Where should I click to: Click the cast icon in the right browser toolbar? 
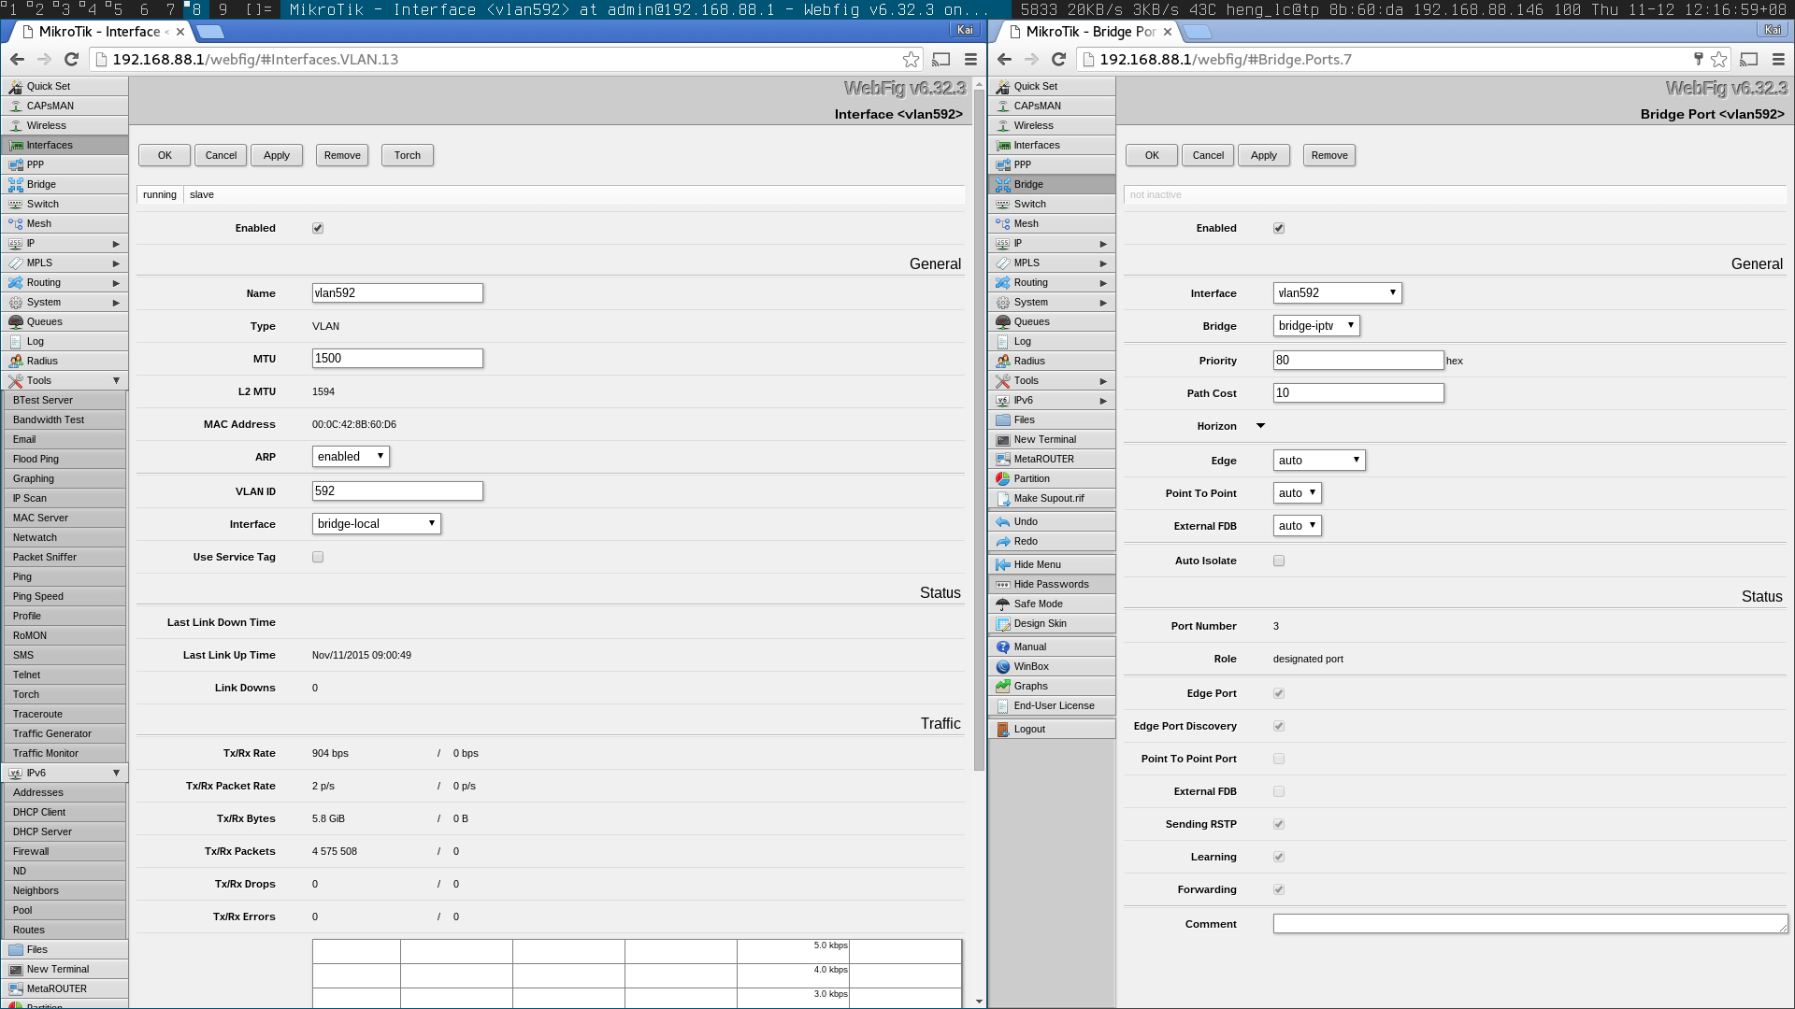point(1748,59)
